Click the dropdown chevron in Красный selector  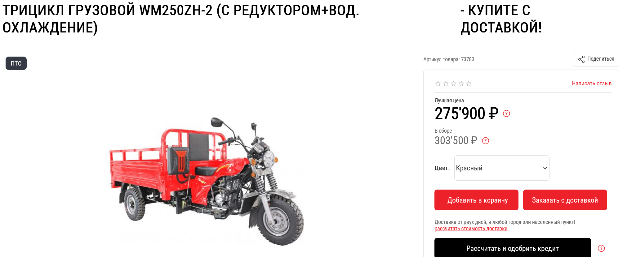(x=545, y=168)
